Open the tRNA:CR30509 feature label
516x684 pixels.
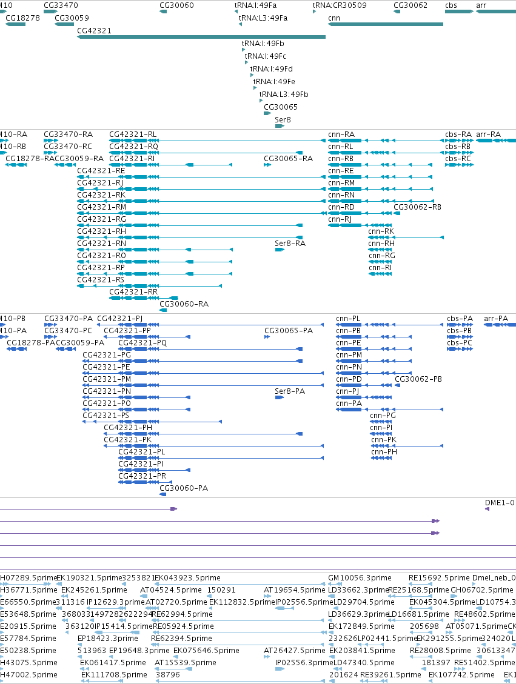(x=340, y=5)
